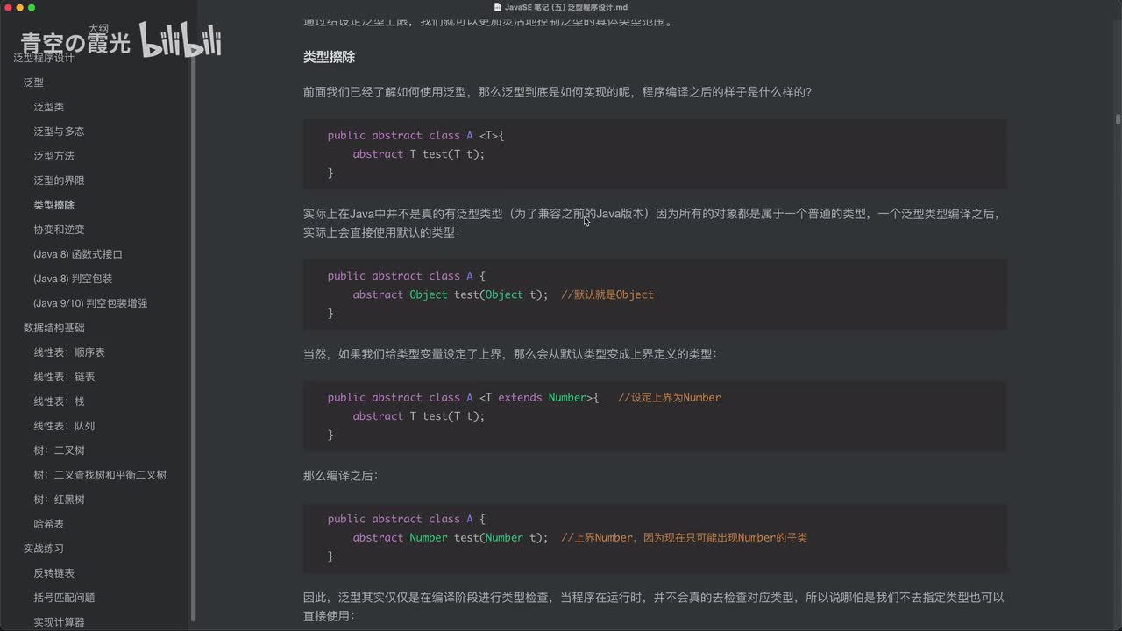Select 哈希表 in the outline
The width and height of the screenshot is (1122, 631).
point(49,524)
